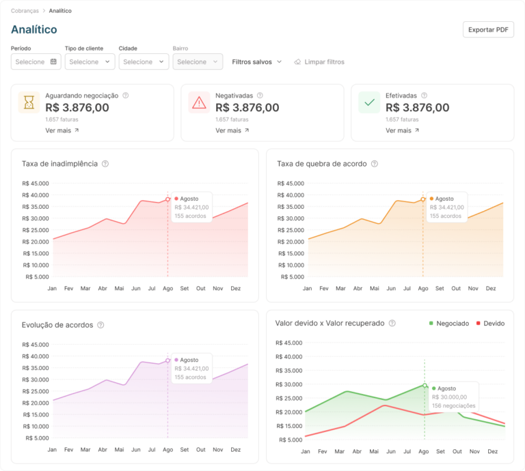Viewport: 525px width, 471px height.
Task: Click info icon for Valor devido x Valor recuperado
Action: (x=392, y=324)
